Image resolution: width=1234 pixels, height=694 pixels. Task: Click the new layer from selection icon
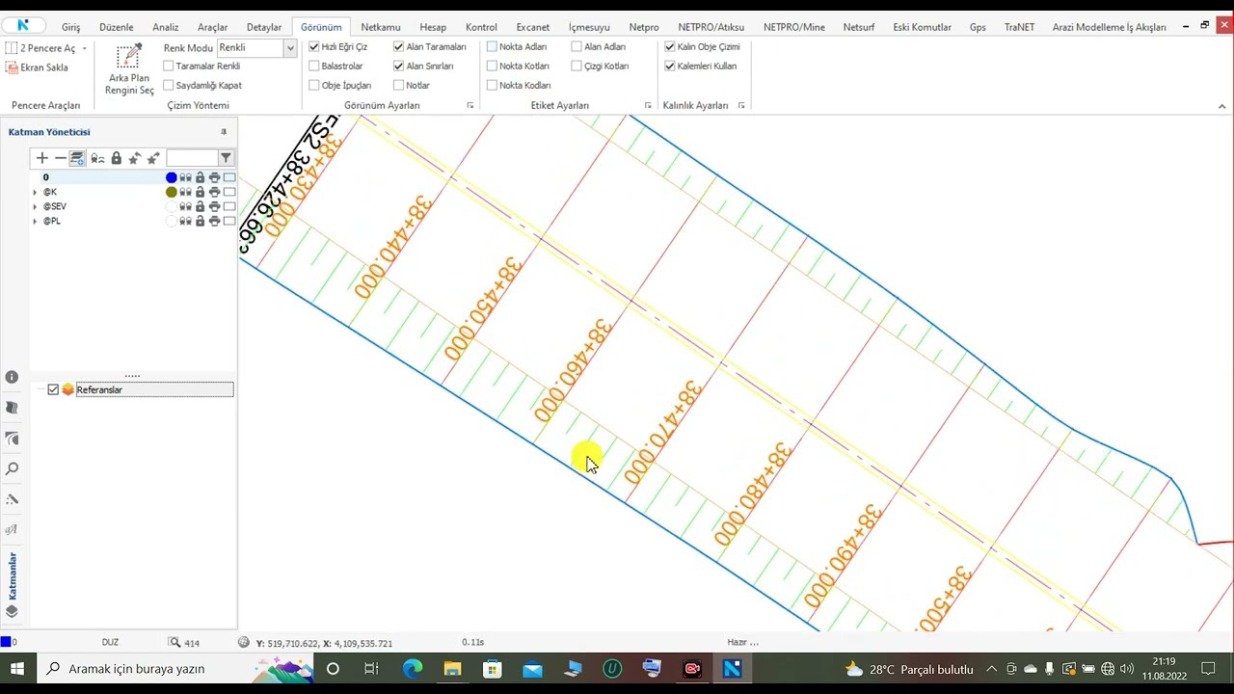pyautogui.click(x=77, y=158)
